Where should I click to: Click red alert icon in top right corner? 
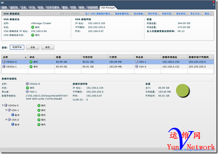[x=213, y=2]
